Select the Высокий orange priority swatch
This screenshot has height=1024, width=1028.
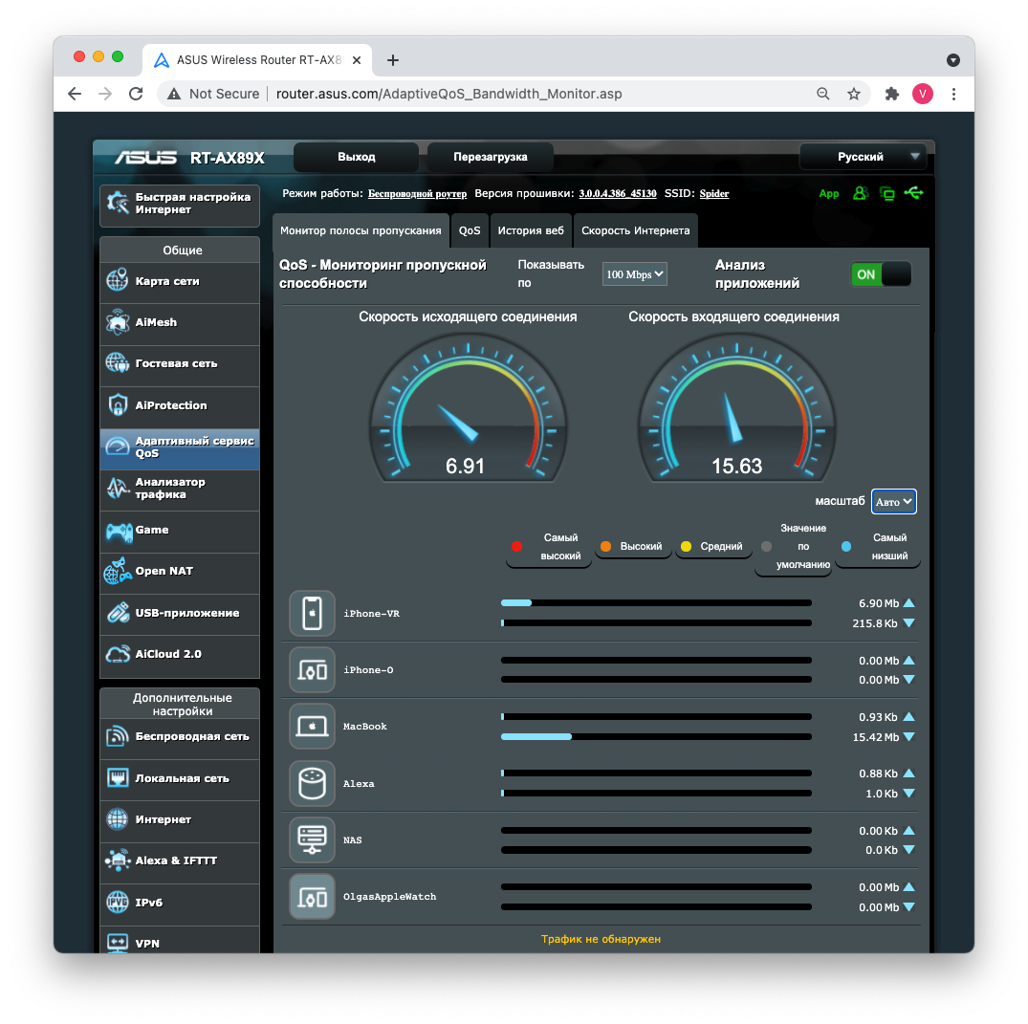(605, 546)
